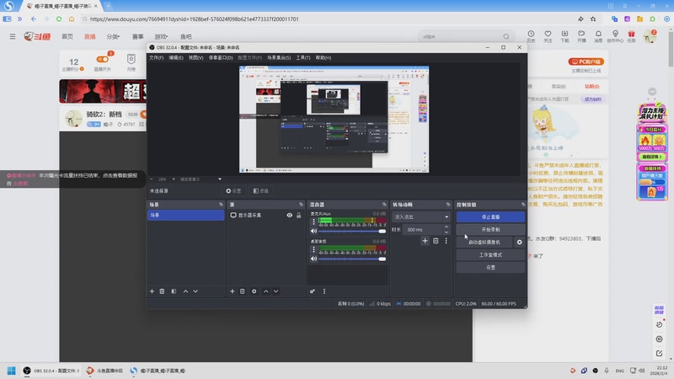Open the 淡入淡出 transition dropdown

422,216
